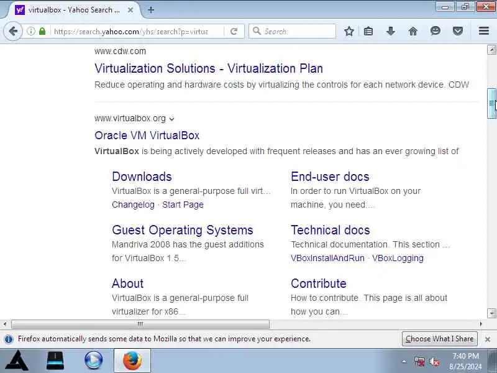Open the Downloads sitelink
The width and height of the screenshot is (497, 373).
pyautogui.click(x=142, y=177)
